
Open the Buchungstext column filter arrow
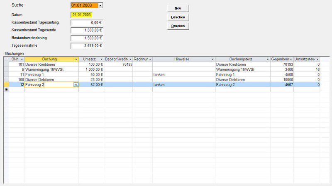[268, 60]
